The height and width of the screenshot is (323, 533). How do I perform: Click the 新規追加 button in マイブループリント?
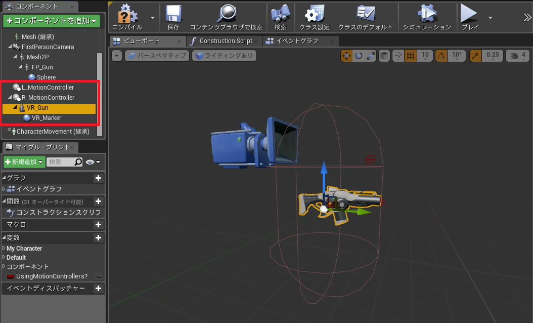(24, 161)
